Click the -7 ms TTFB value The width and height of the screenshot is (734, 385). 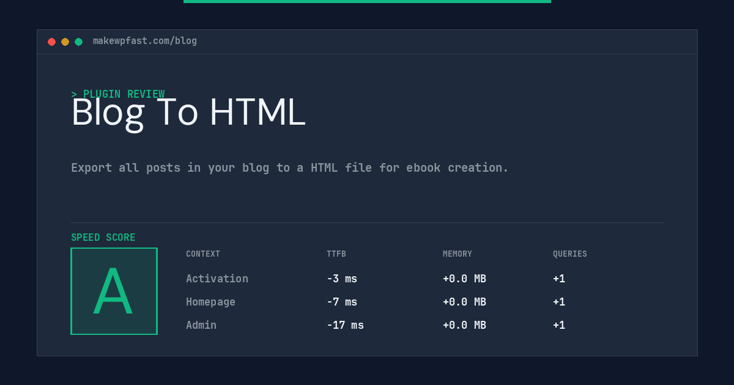342,302
